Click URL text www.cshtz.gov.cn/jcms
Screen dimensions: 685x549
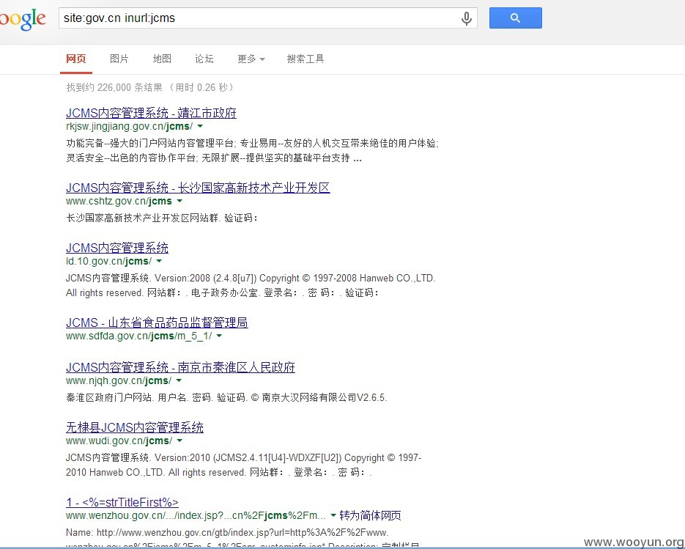(119, 201)
